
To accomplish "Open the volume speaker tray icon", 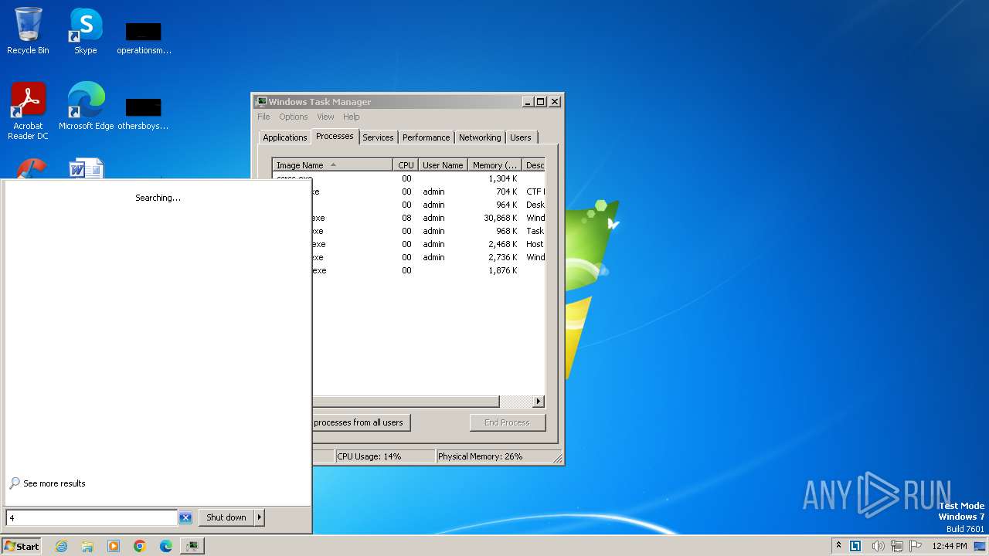I will [878, 546].
